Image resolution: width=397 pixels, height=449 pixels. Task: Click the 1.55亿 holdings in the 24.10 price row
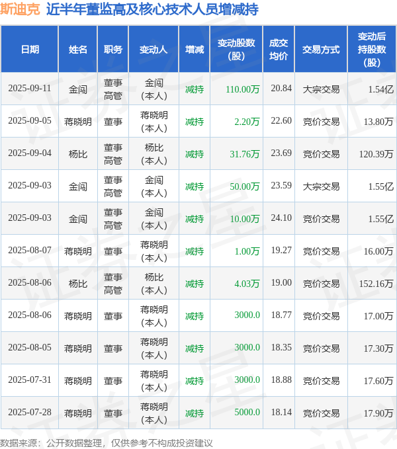(380, 219)
